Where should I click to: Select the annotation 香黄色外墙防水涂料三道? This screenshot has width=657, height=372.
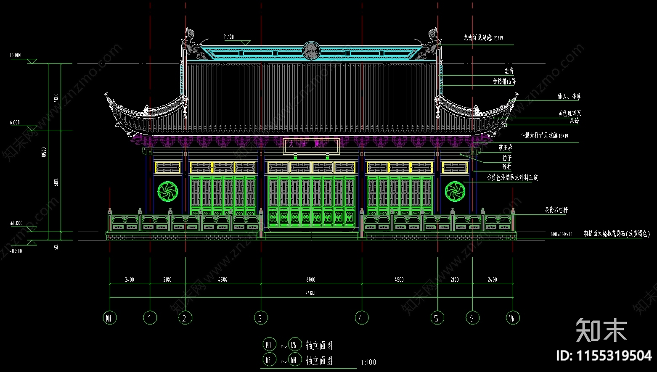[512, 178]
